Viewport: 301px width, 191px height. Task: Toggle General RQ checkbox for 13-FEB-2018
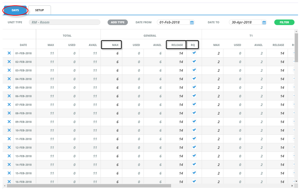tap(194, 156)
